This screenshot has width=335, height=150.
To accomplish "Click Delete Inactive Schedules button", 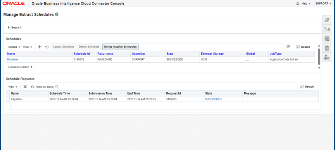I will coord(120,47).
